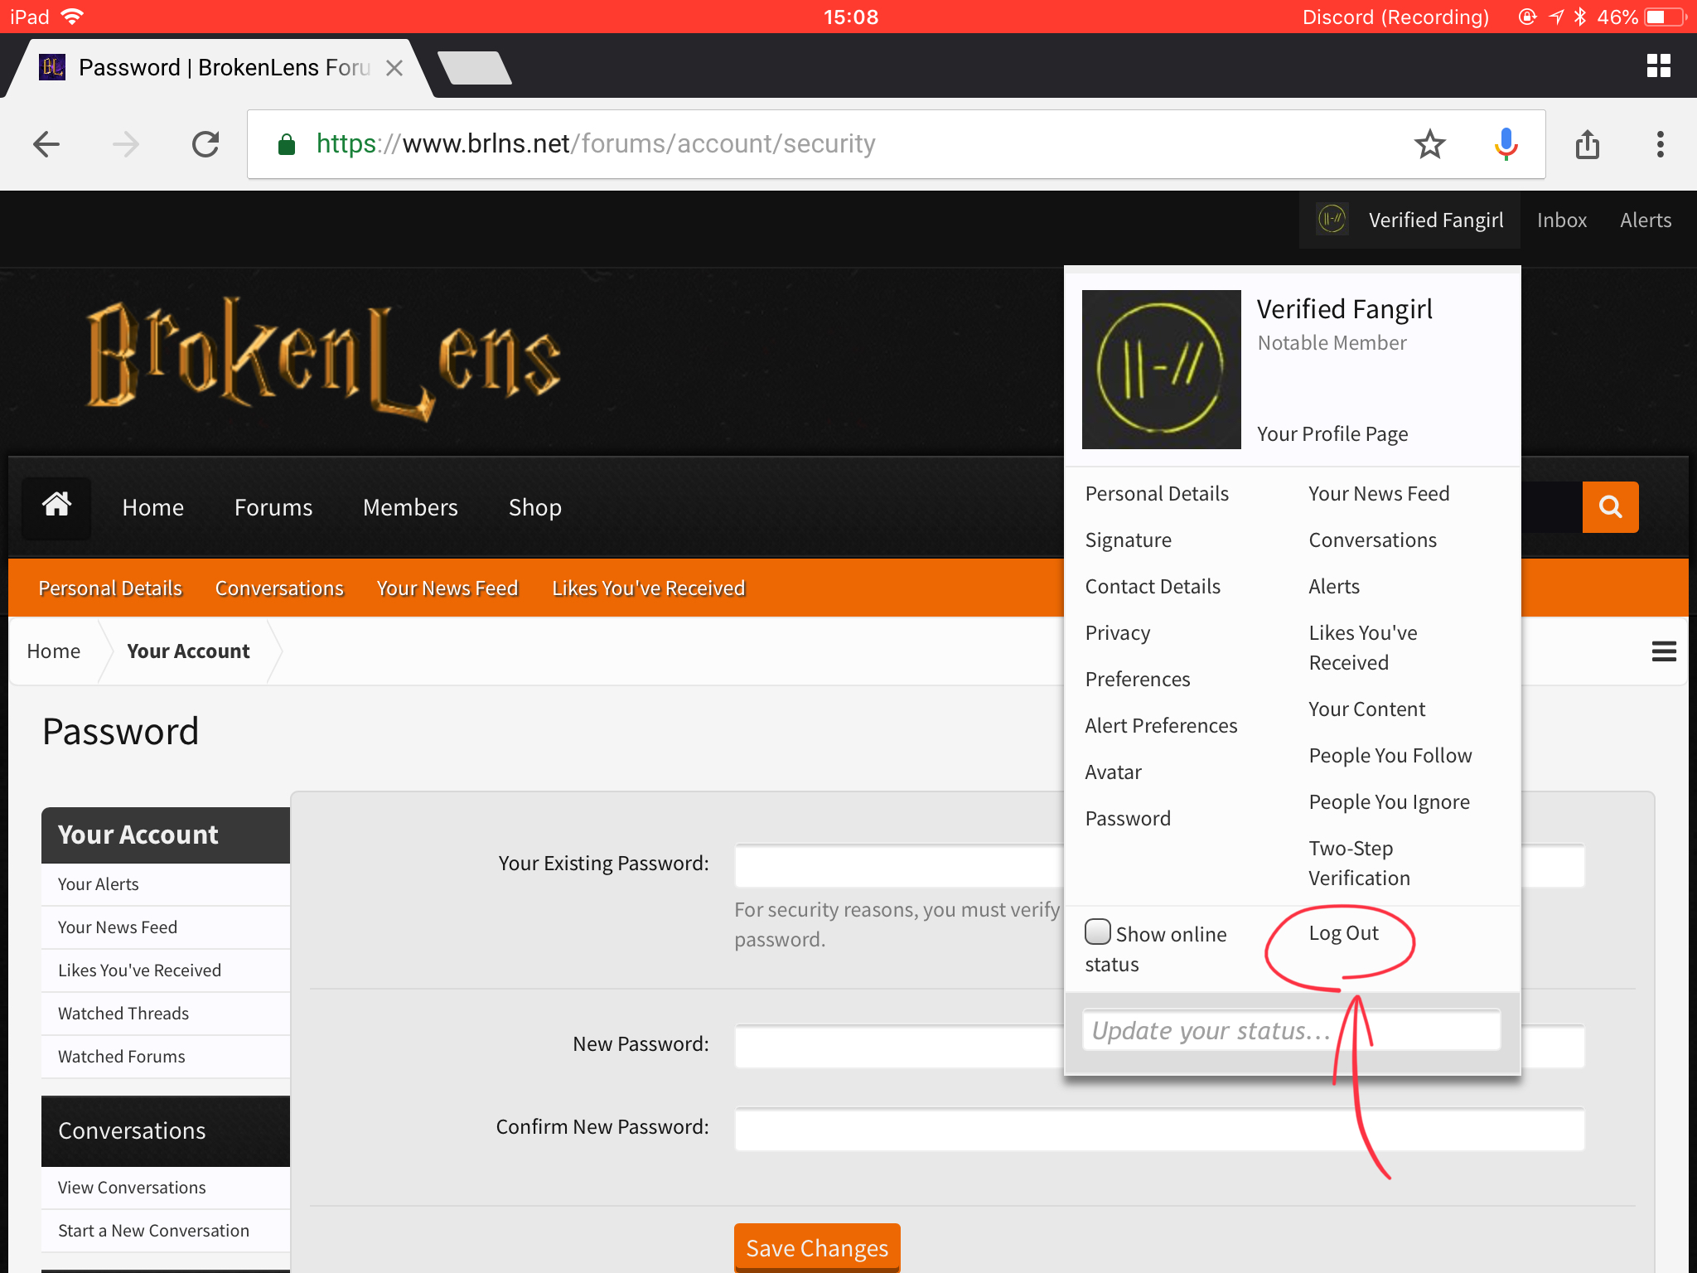Screen dimensions: 1697x1273
Task: Select Conversations in the orange bar
Action: [x=279, y=588]
